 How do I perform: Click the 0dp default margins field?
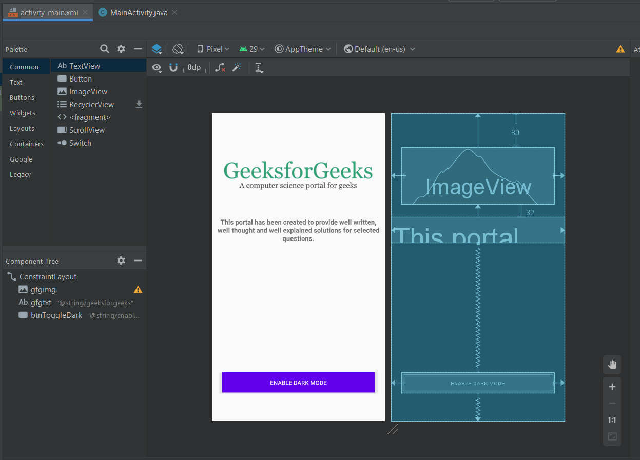(195, 67)
